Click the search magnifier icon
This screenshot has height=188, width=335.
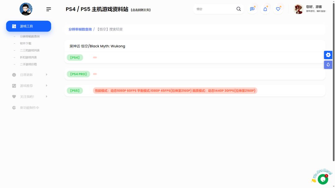[239, 9]
